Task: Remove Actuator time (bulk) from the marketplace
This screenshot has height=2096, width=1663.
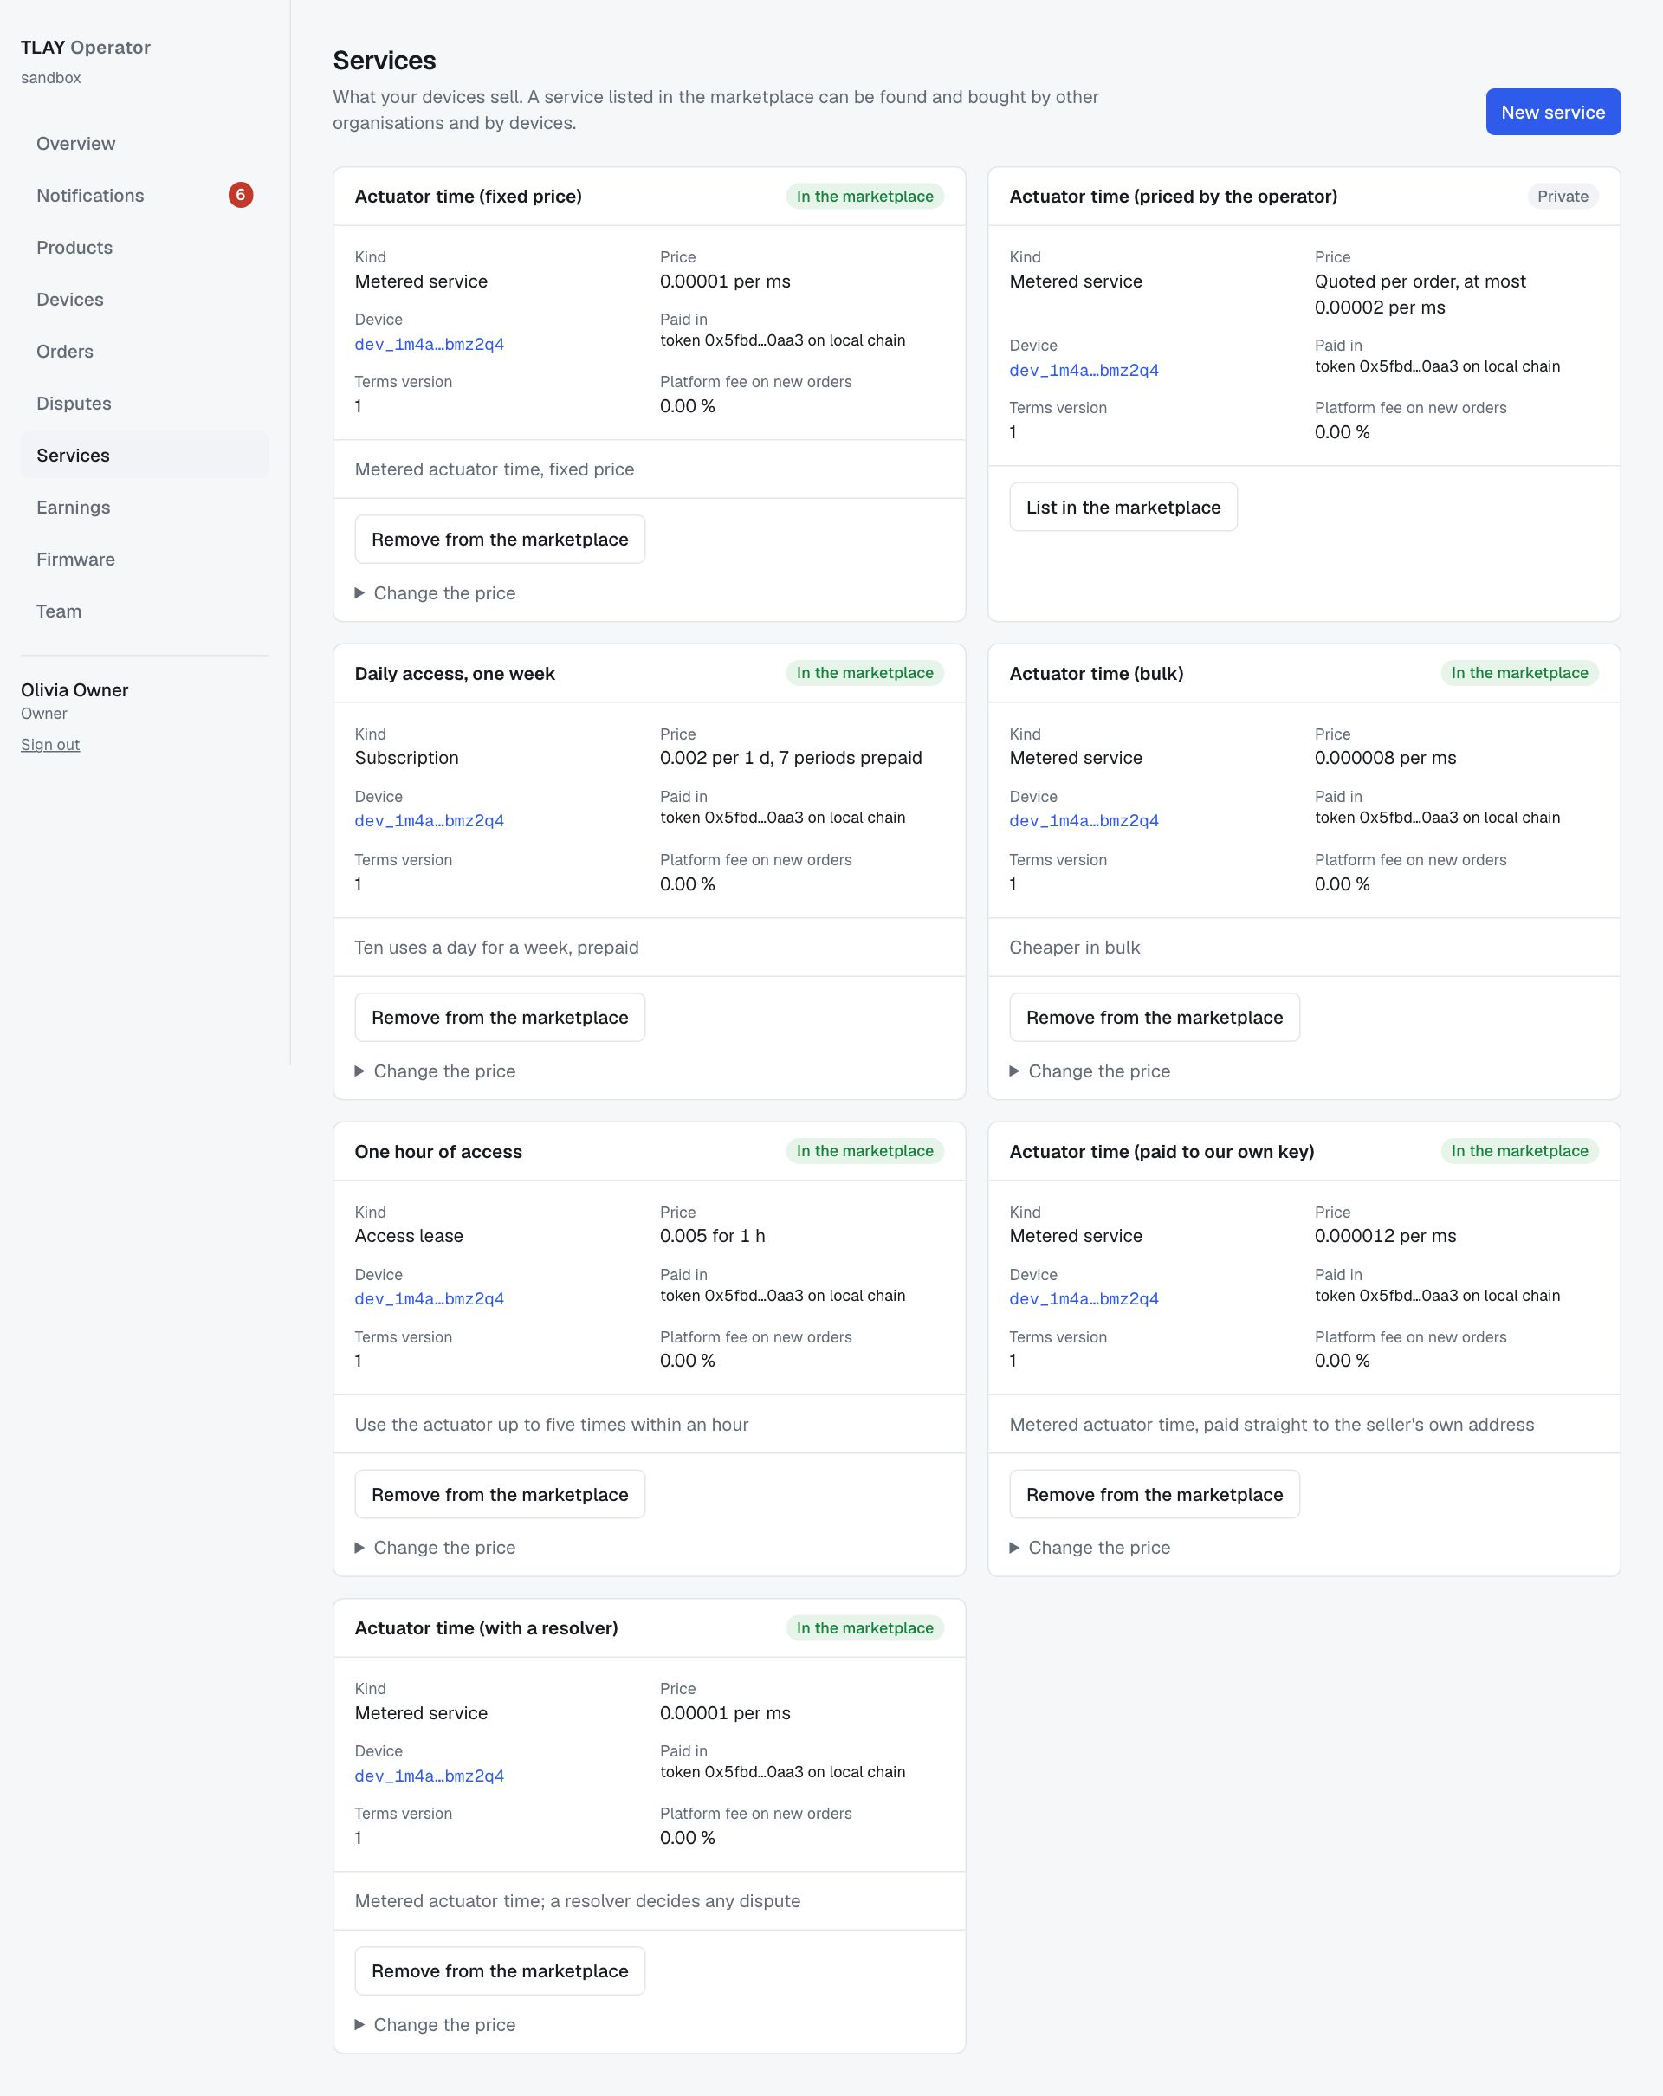Action: coord(1154,1018)
